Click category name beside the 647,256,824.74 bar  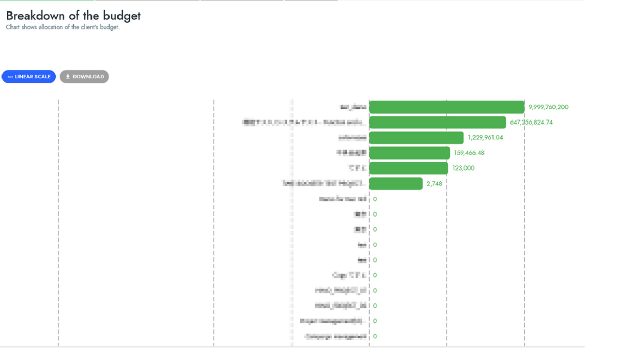(x=304, y=122)
